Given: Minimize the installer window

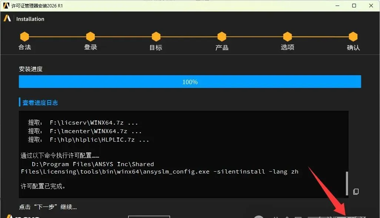Looking at the screenshot, I should tap(337, 6).
